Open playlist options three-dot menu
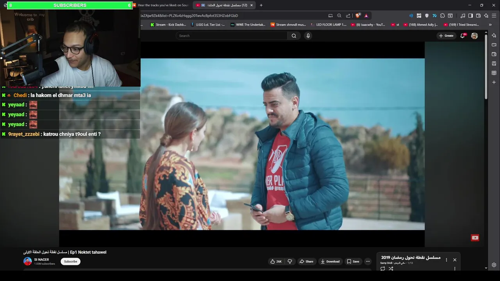 (446, 260)
